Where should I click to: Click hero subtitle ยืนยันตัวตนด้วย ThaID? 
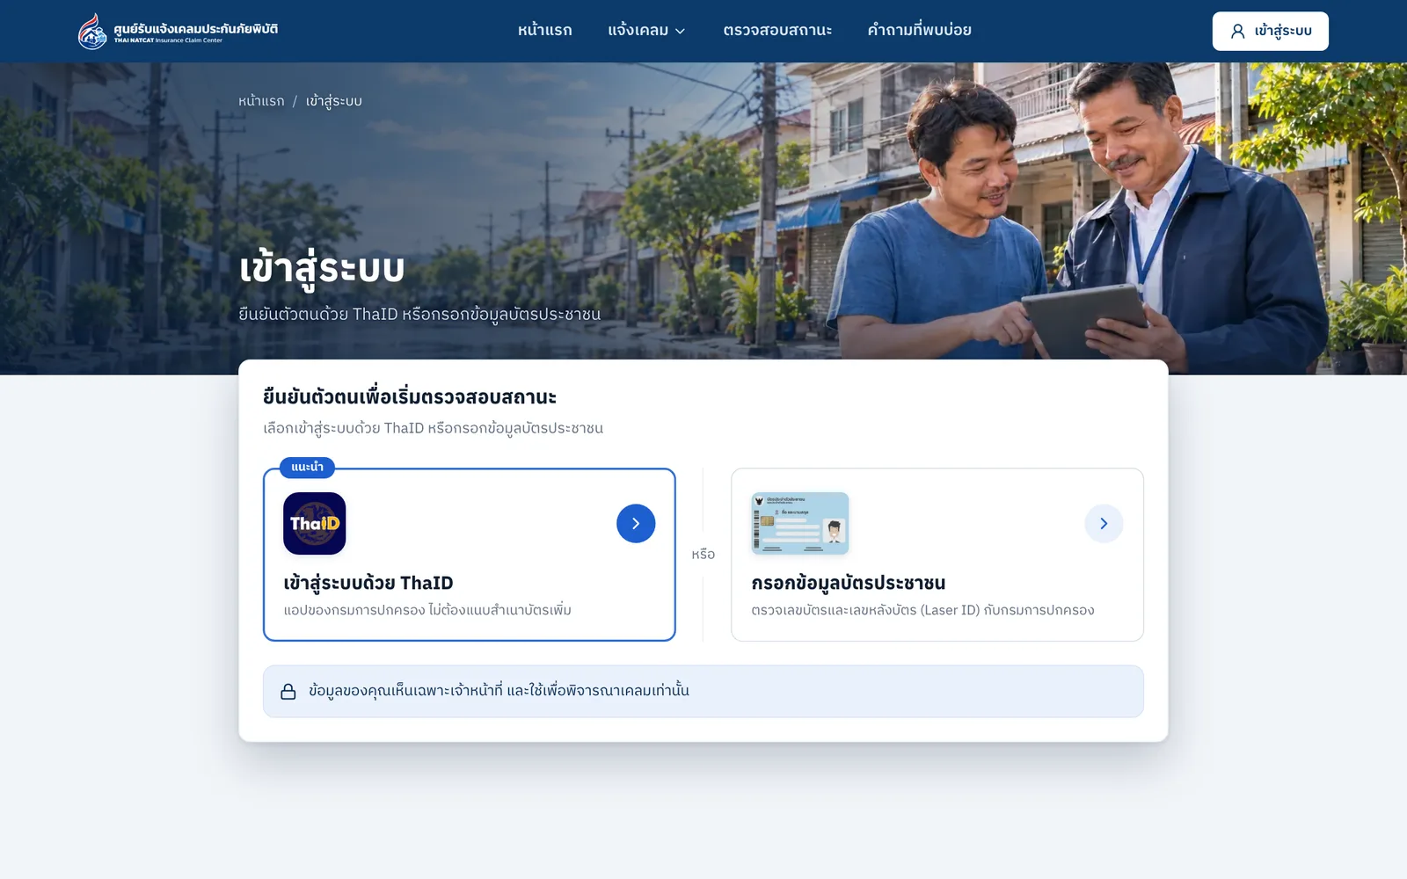point(419,315)
